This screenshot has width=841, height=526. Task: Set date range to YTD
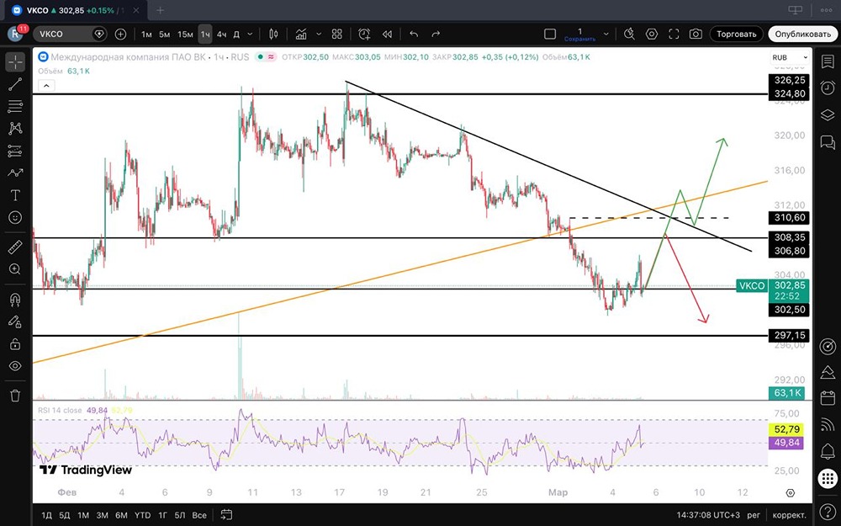(142, 515)
